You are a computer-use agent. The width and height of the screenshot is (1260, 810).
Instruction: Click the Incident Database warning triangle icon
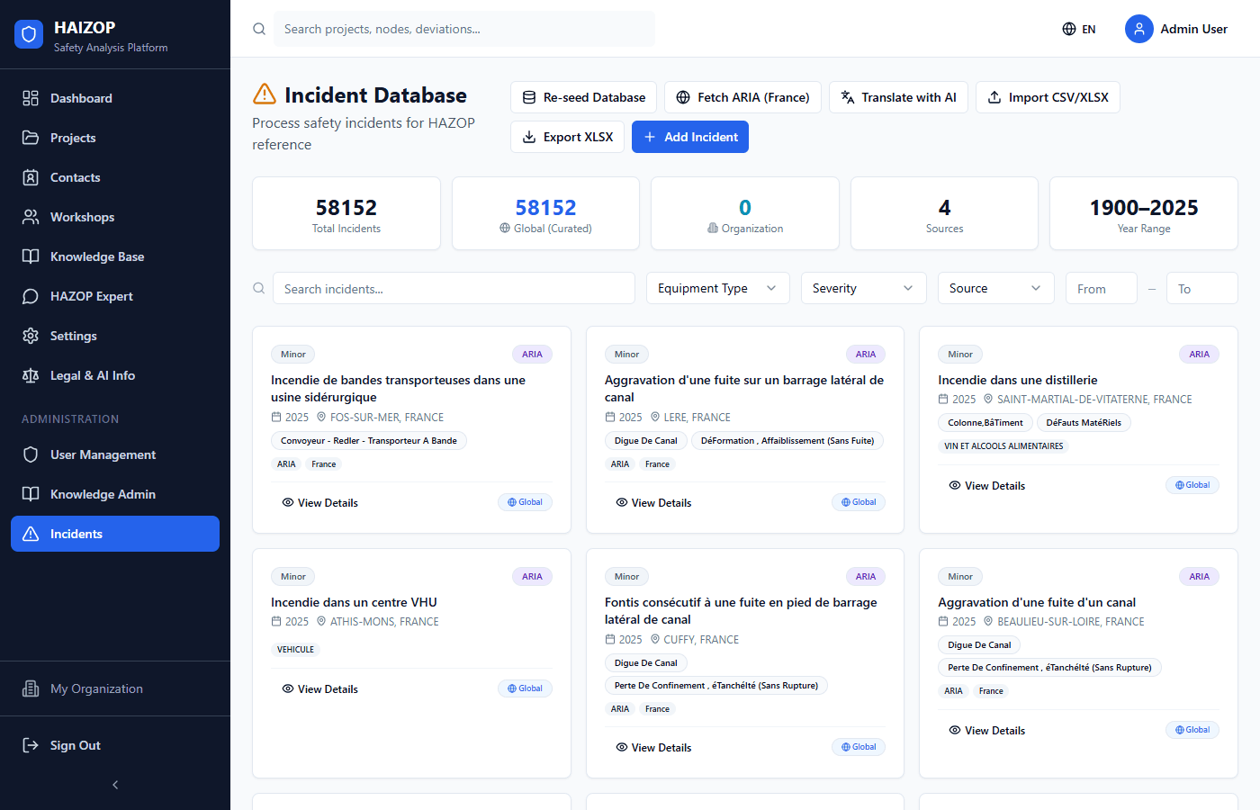point(265,94)
